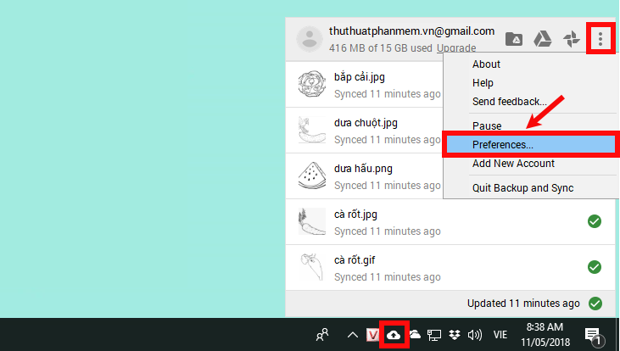Click the red V tray icon
This screenshot has height=351, width=620.
[x=372, y=335]
